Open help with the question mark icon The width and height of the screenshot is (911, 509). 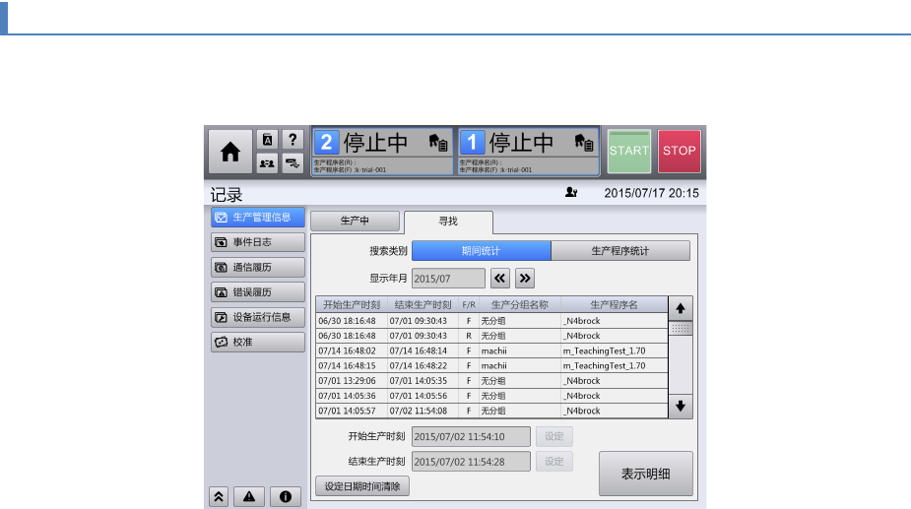pyautogui.click(x=293, y=140)
